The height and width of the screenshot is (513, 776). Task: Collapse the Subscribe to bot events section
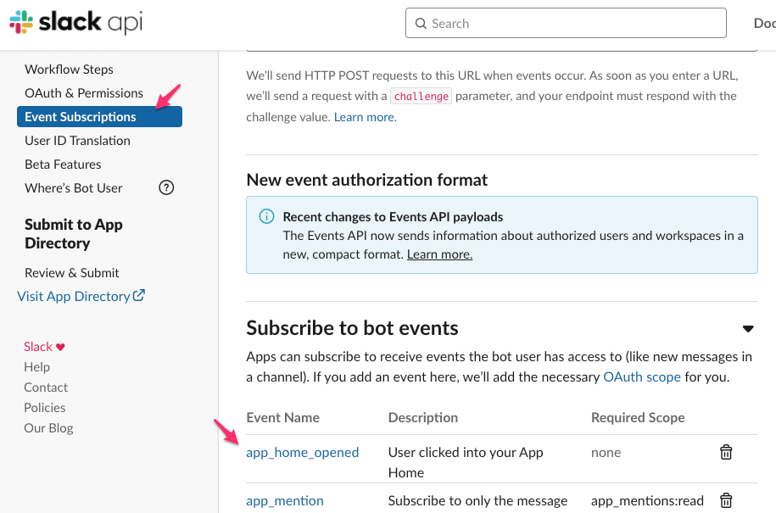(748, 328)
